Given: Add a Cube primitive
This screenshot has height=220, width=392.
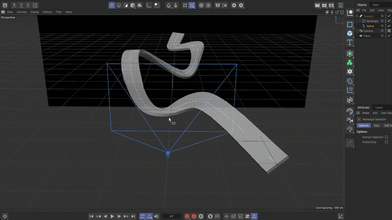Looking at the screenshot, I should pyautogui.click(x=350, y=33).
